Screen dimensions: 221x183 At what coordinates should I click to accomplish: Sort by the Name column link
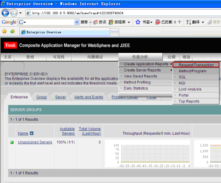[23, 133]
